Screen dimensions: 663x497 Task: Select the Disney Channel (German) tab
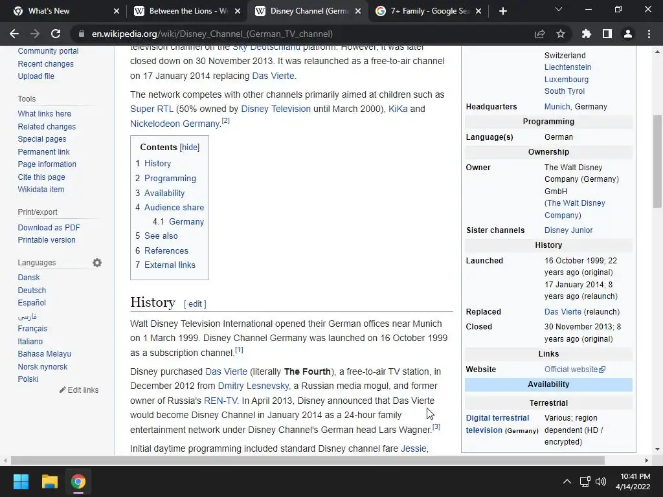(x=306, y=11)
